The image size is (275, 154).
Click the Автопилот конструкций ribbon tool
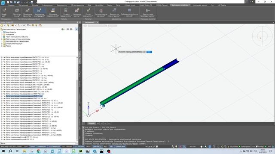(x=39, y=12)
